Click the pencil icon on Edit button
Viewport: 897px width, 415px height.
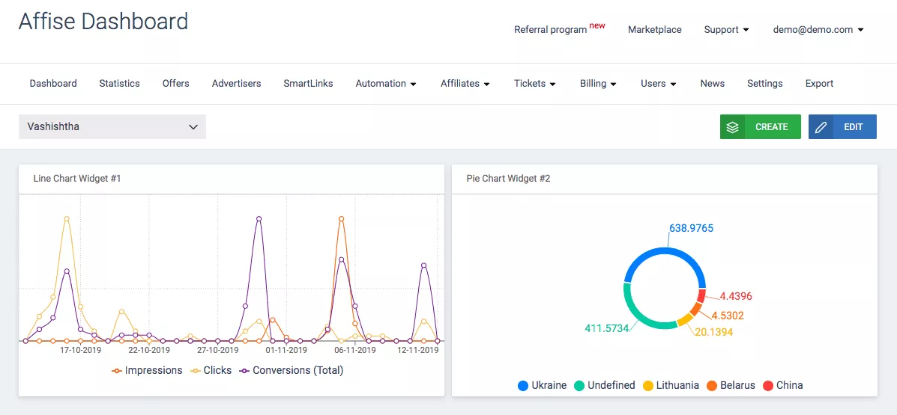(x=821, y=127)
